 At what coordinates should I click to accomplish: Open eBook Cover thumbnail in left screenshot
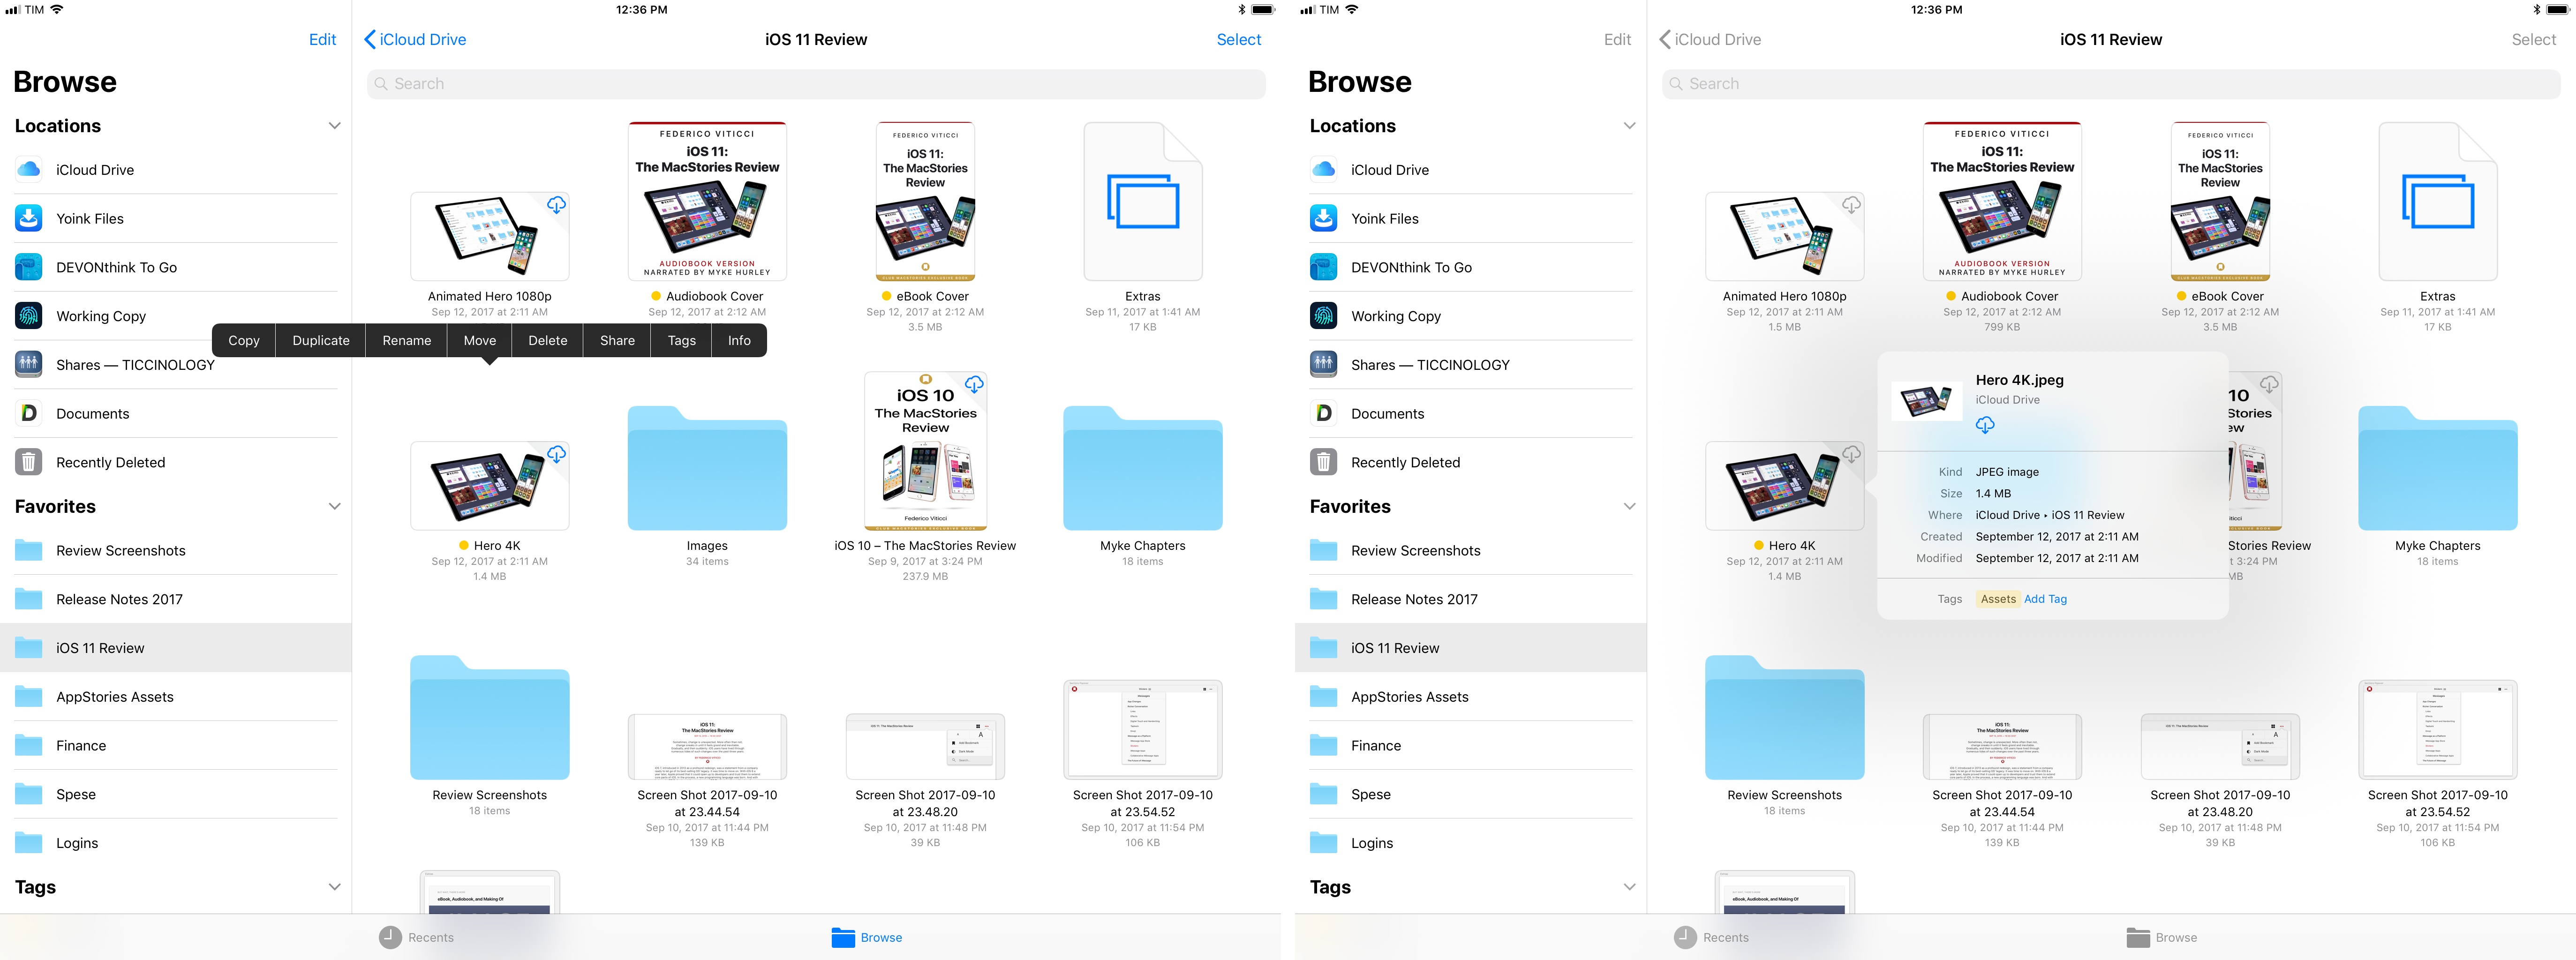pyautogui.click(x=925, y=201)
